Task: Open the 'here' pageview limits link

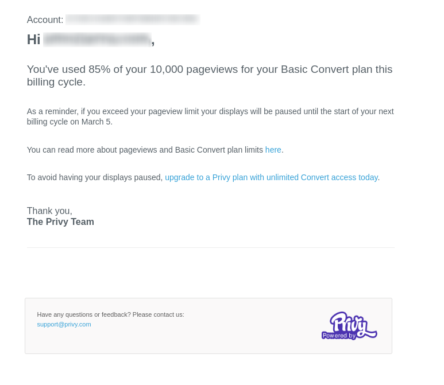Action: tap(273, 150)
